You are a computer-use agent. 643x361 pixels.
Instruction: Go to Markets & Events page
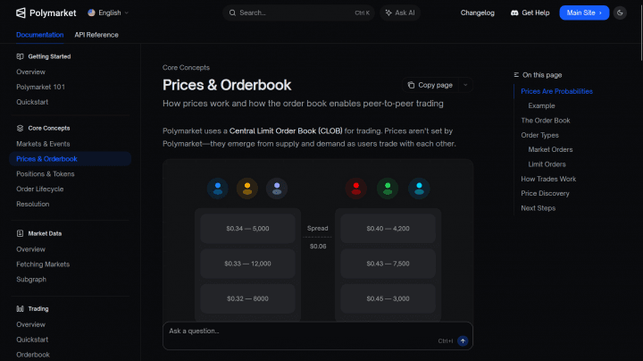(x=43, y=143)
